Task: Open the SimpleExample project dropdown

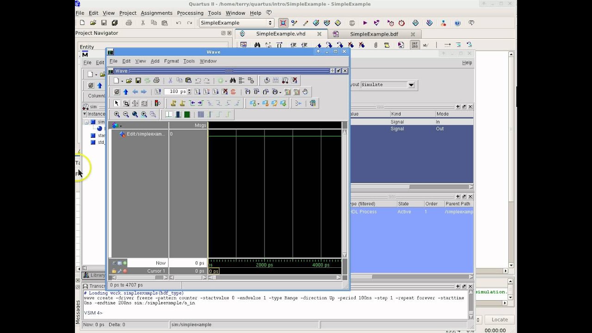Action: pyautogui.click(x=237, y=23)
